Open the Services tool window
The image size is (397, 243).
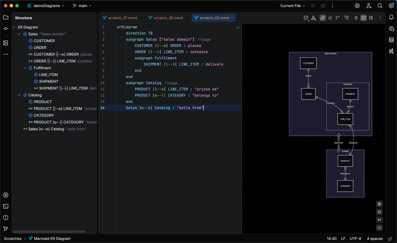click(6, 195)
